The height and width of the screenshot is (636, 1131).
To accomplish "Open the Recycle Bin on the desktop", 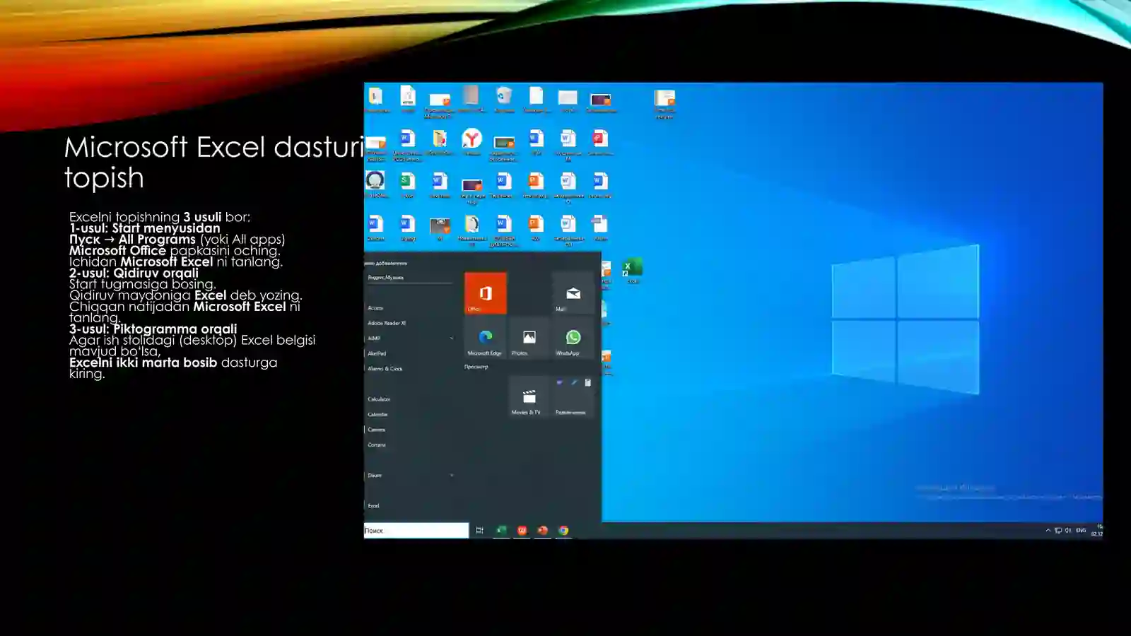I will coord(504,100).
